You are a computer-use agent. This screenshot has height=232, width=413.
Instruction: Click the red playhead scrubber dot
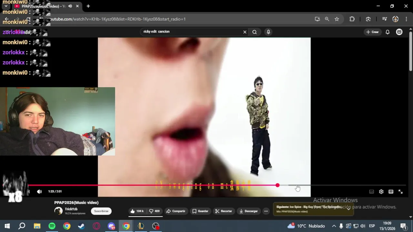click(x=277, y=185)
